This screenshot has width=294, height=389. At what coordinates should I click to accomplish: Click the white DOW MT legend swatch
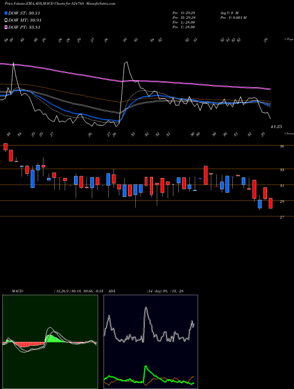[x=6, y=21]
